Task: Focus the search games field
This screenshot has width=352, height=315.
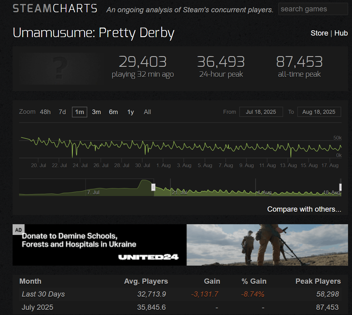Action: (313, 9)
